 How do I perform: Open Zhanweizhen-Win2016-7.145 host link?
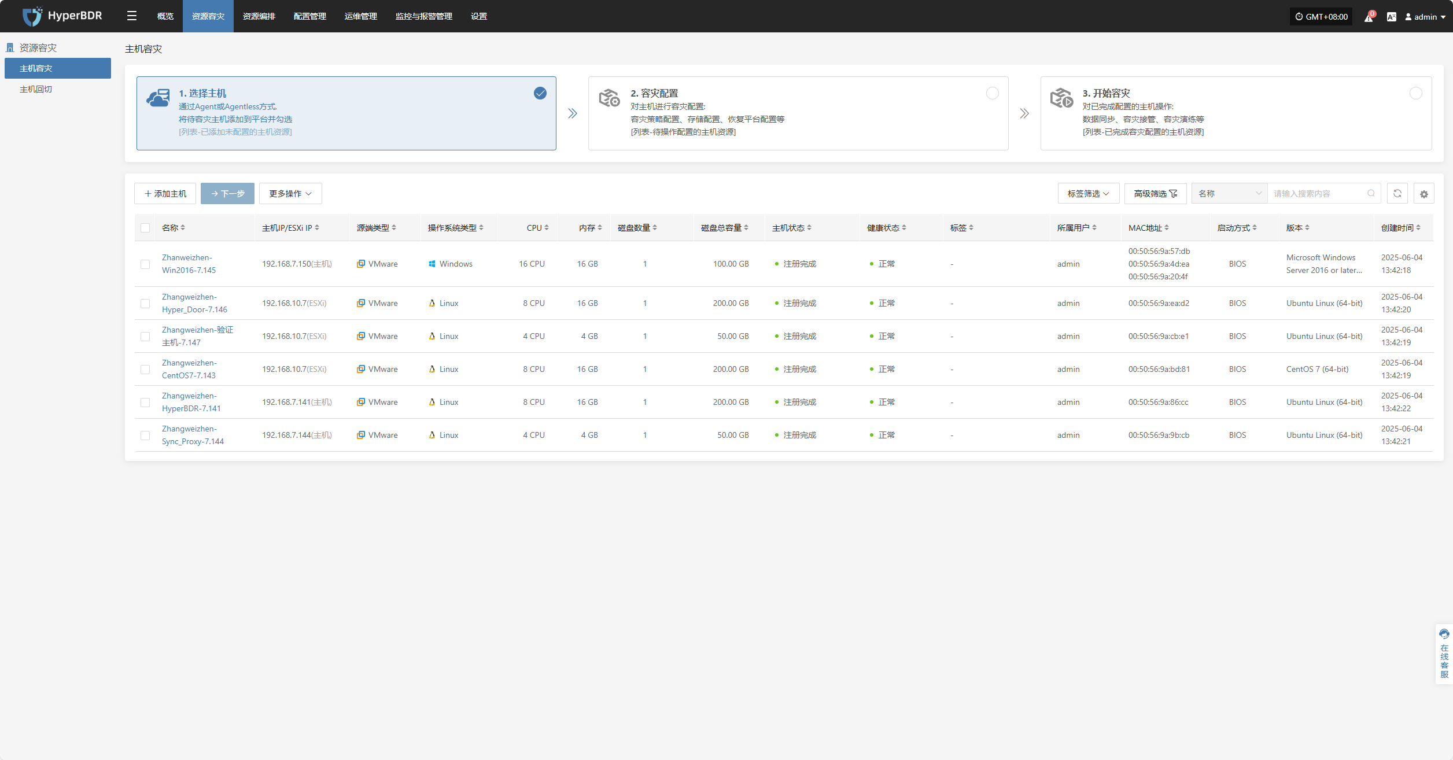point(189,264)
